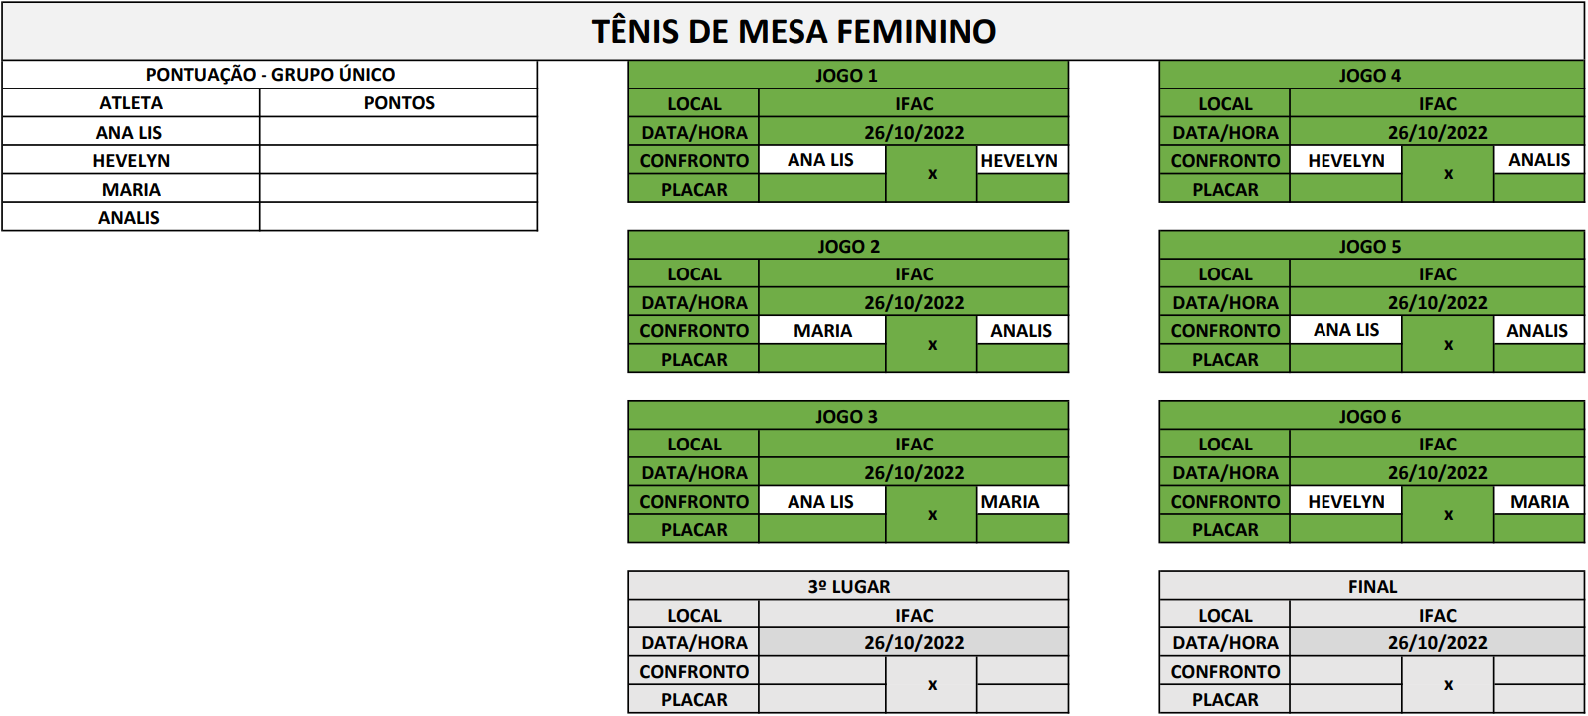Click the TÊNIS DE MESA FEMININO title
Viewport: 1588px width, 716px height.
(x=794, y=32)
